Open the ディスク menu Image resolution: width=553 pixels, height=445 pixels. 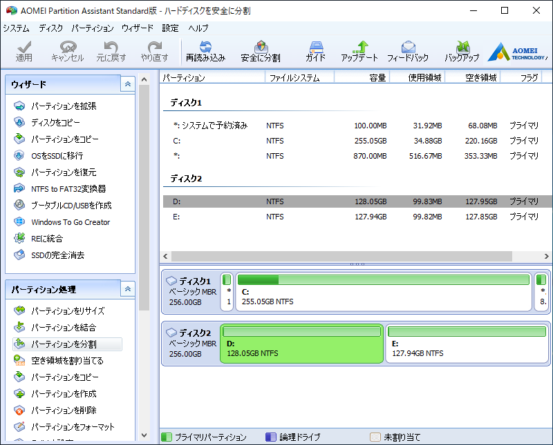pyautogui.click(x=50, y=28)
